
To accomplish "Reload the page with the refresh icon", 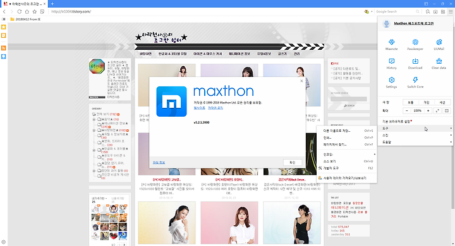I will (19, 11).
